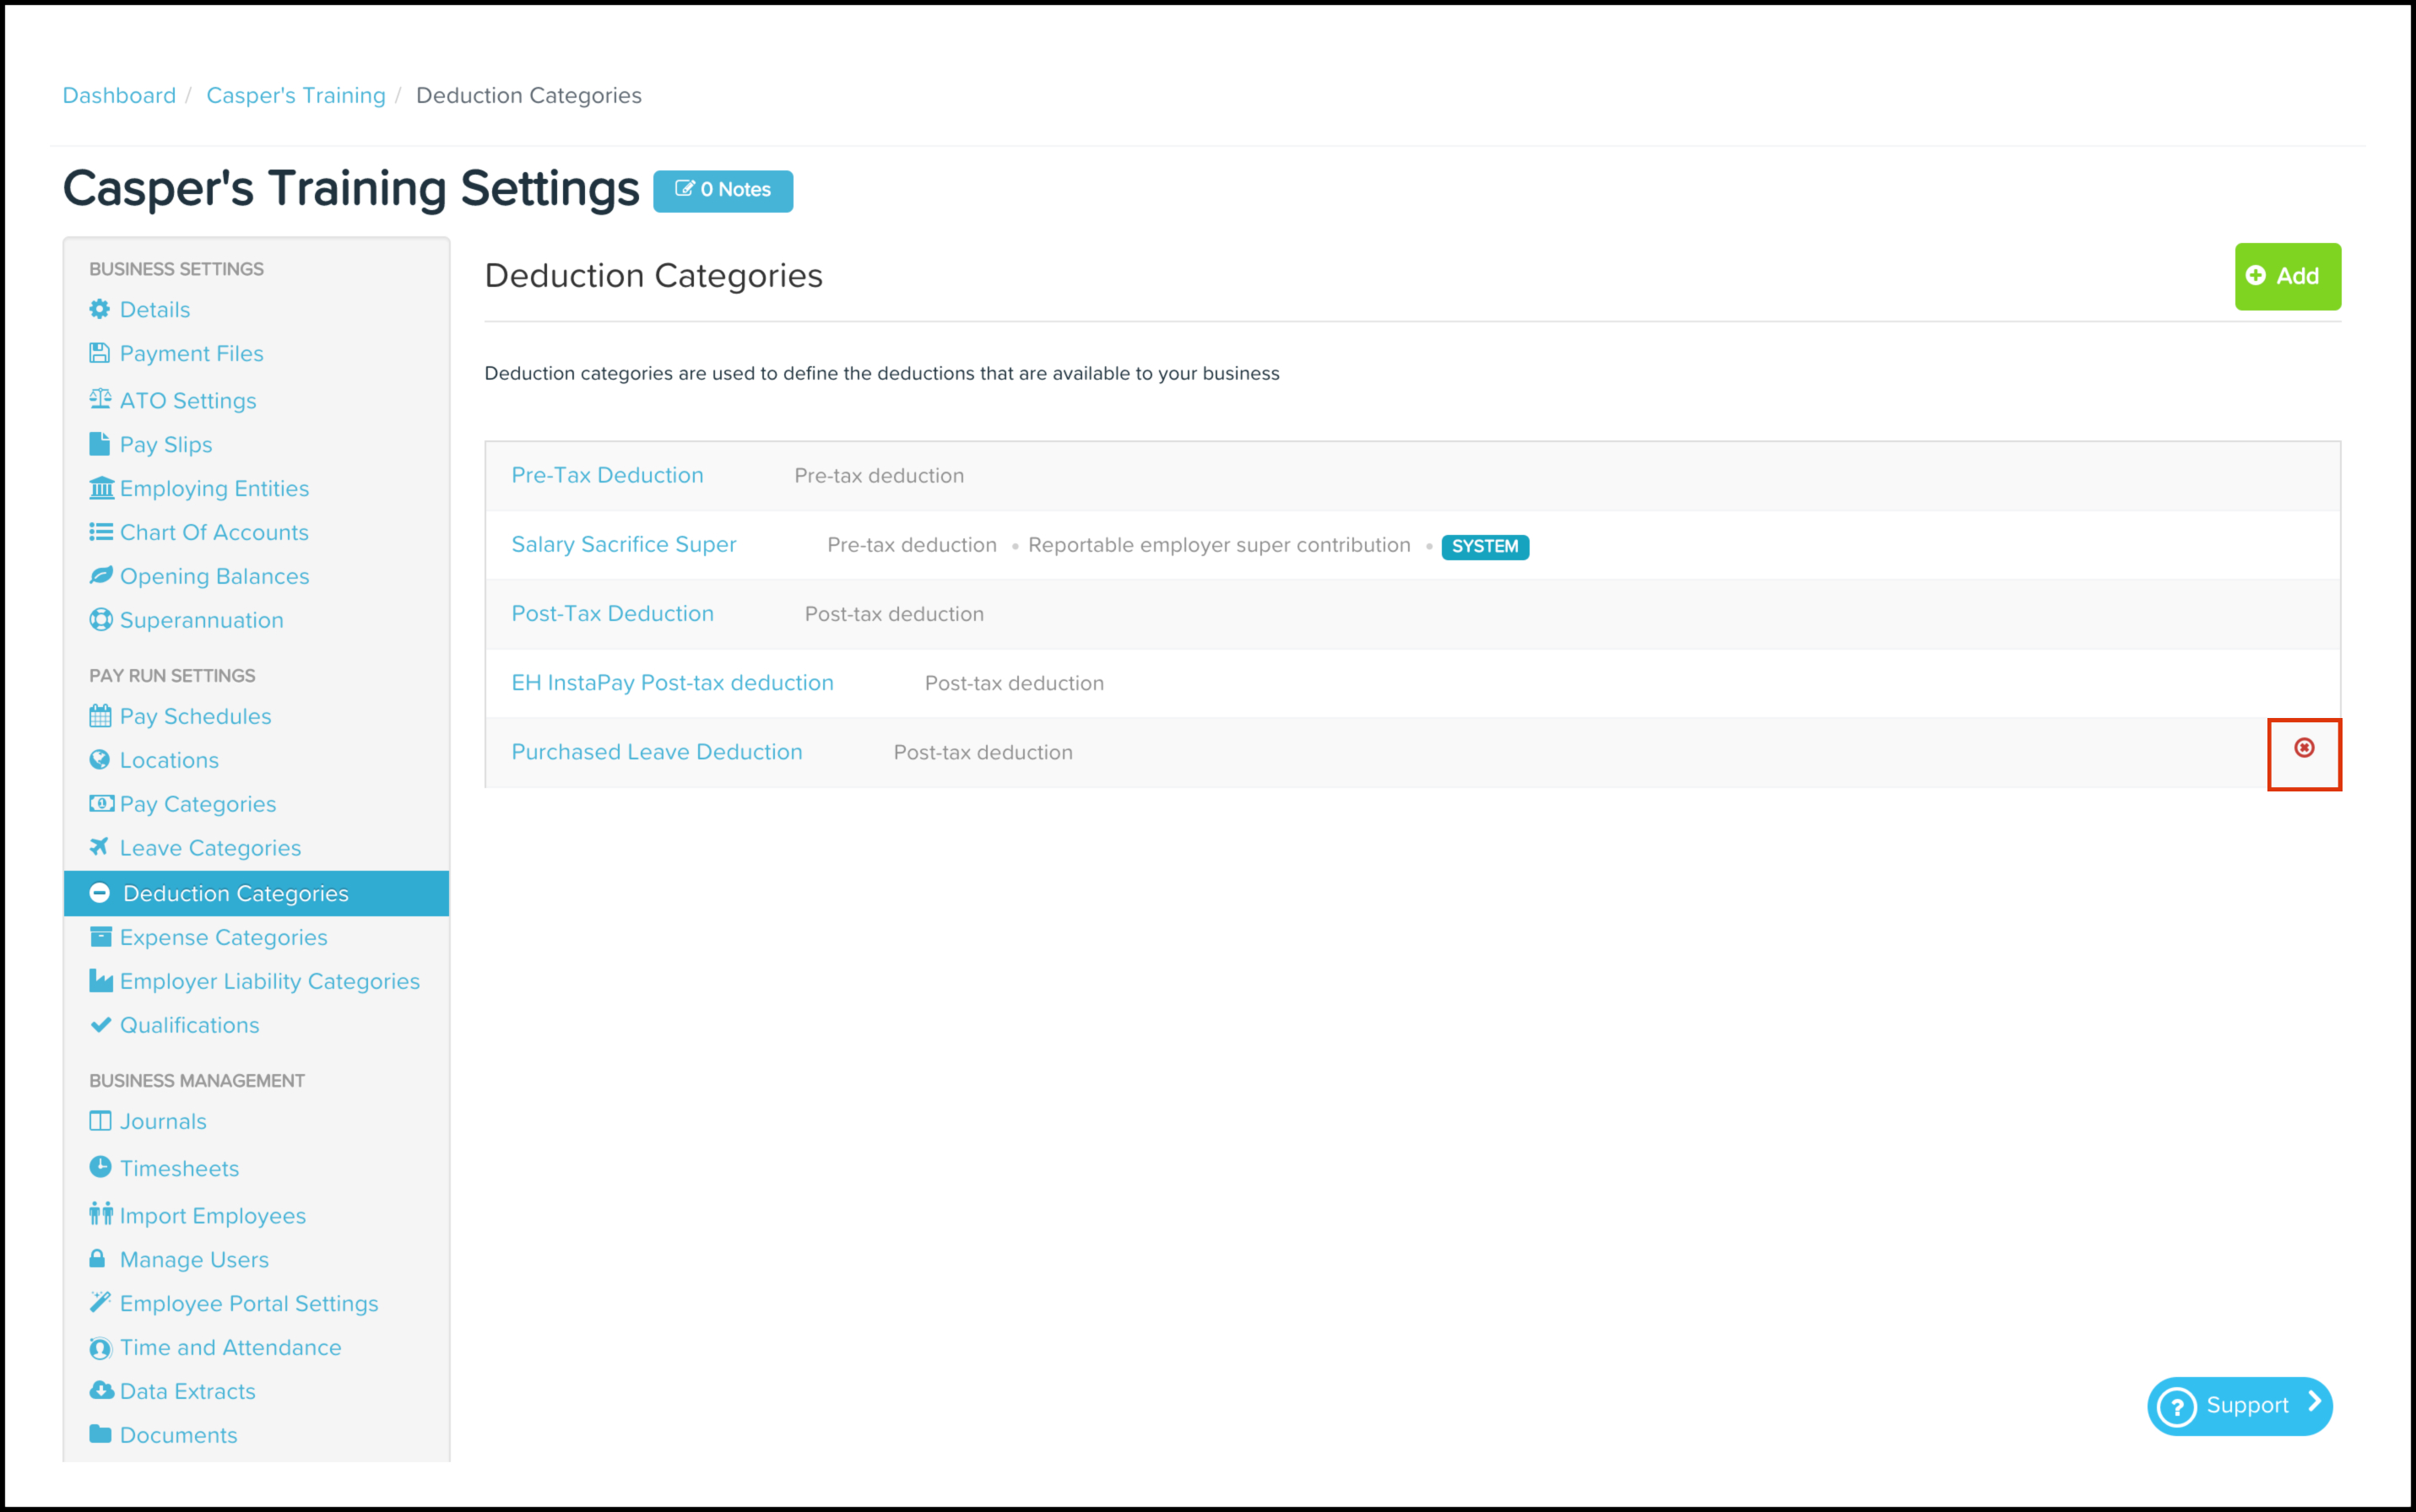The height and width of the screenshot is (1512, 2416).
Task: Go to Employer Liability Categories
Action: (269, 981)
